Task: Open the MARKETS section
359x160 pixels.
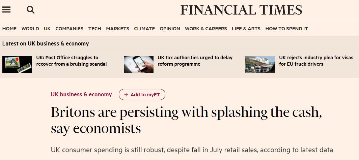Action: [118, 29]
